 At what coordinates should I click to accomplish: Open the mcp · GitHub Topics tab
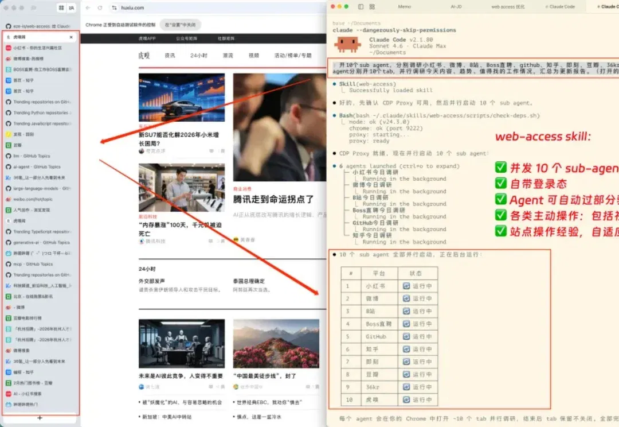pos(38,264)
